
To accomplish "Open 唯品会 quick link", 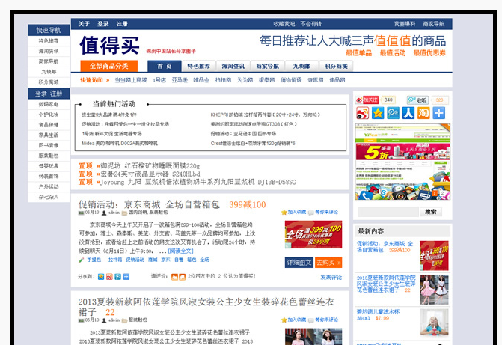I will click(x=201, y=80).
